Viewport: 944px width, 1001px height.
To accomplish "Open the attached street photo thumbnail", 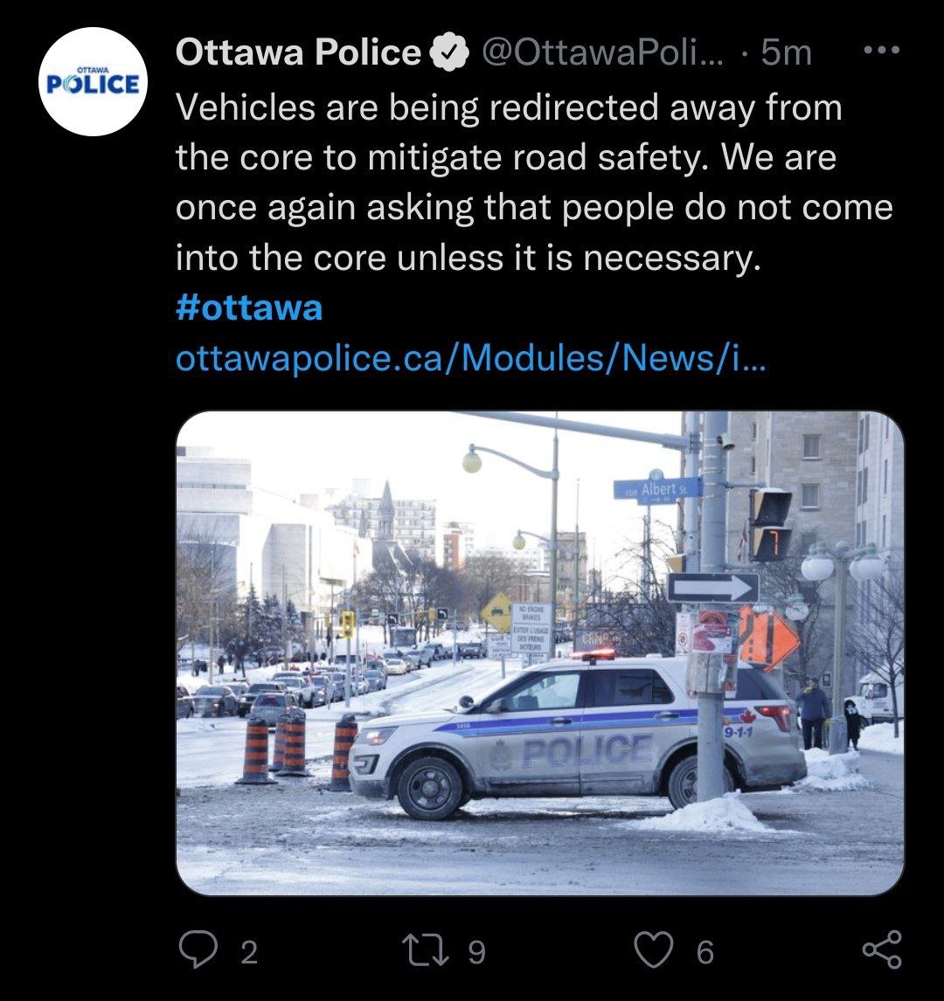I will pos(539,653).
